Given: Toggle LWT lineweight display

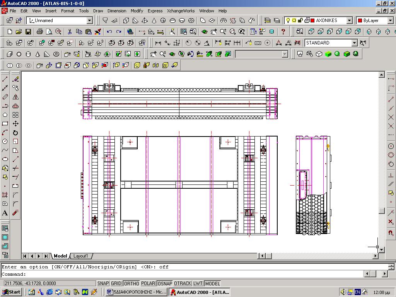Looking at the screenshot, I should click(198, 283).
